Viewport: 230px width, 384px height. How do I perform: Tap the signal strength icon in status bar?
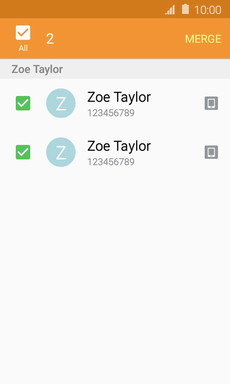170,10
